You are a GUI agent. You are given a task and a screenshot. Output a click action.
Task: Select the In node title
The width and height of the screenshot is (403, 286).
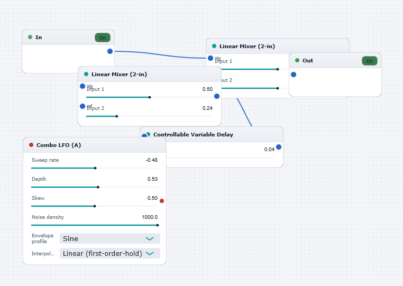(x=39, y=37)
